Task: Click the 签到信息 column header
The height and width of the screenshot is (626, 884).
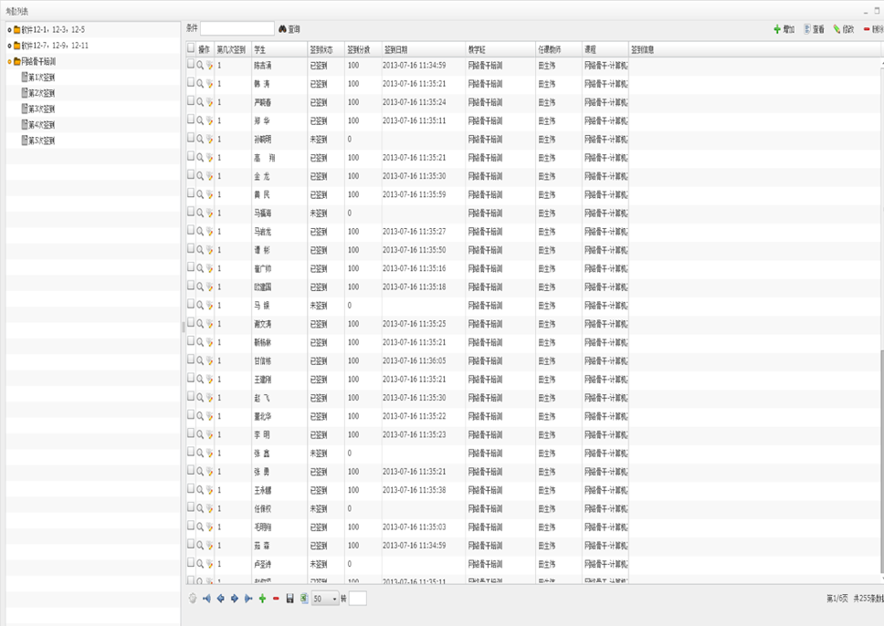Action: 754,49
